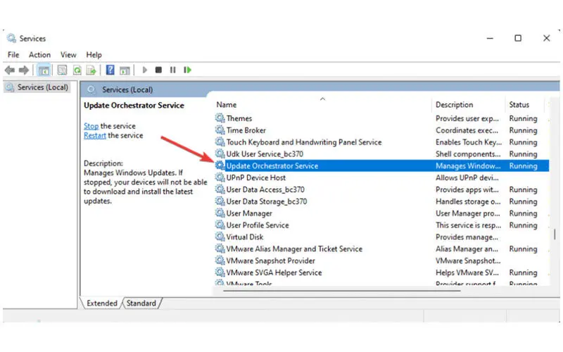
Task: Click the Stop the service link
Action: pos(91,126)
